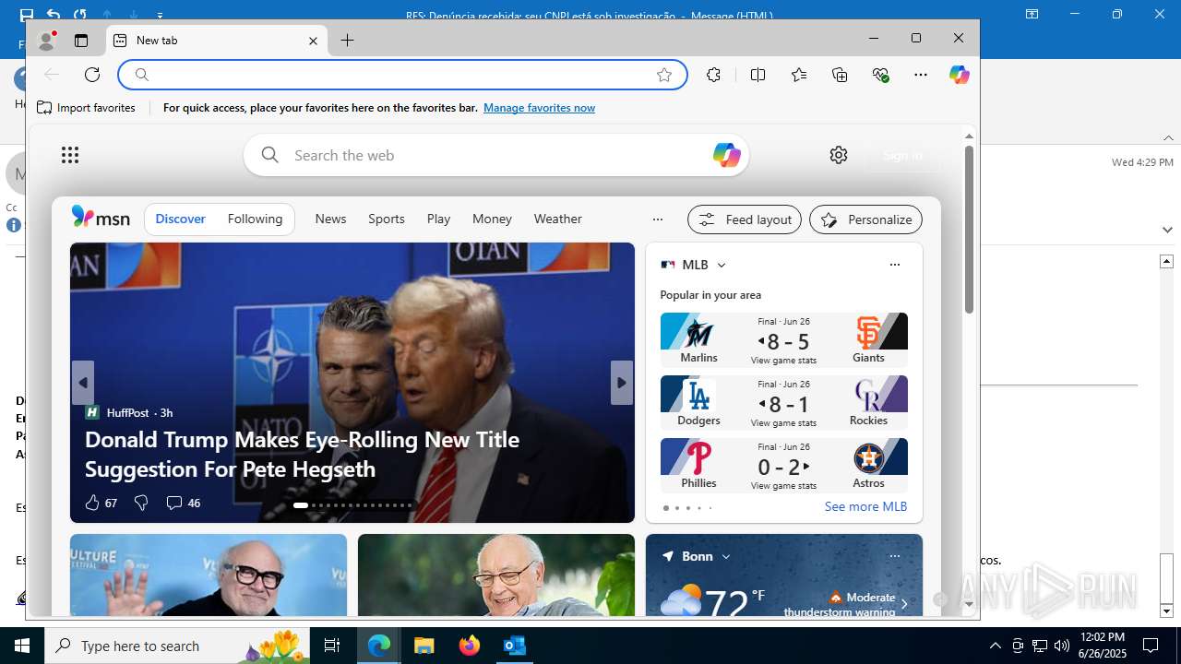Open the Money tab
1181x664 pixels.
[x=492, y=219]
